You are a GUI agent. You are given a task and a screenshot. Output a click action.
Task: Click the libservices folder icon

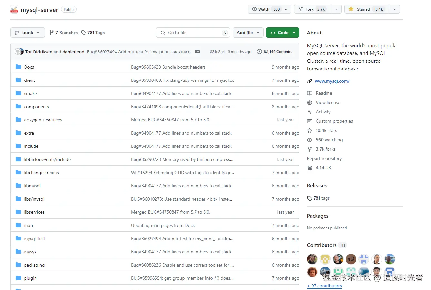[18, 212]
